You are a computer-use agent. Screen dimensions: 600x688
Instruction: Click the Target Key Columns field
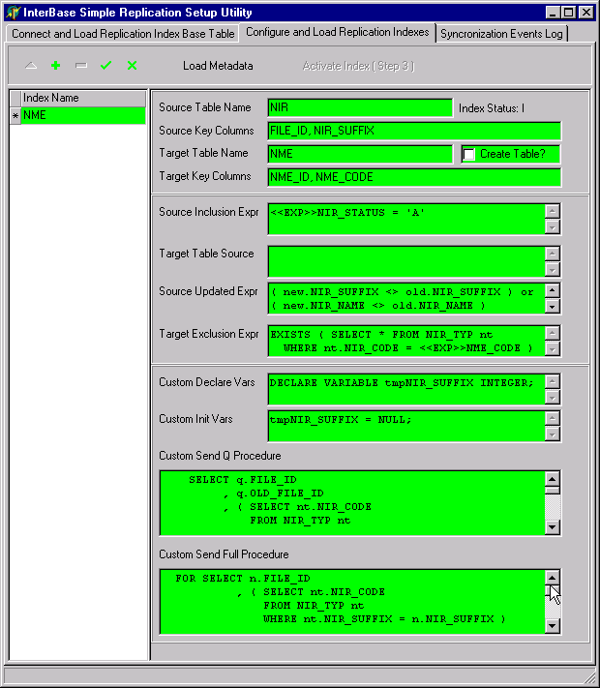coord(413,177)
